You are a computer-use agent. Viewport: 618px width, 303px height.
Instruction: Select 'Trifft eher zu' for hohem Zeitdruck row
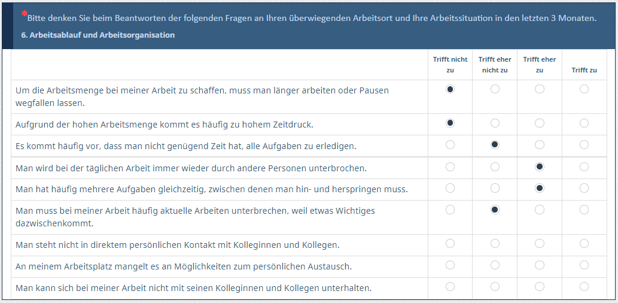coord(540,123)
